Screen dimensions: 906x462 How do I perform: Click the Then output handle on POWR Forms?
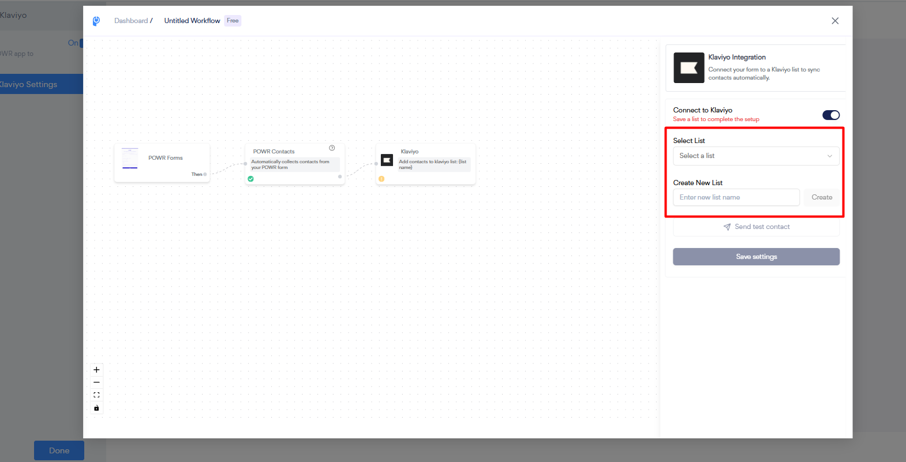(205, 174)
